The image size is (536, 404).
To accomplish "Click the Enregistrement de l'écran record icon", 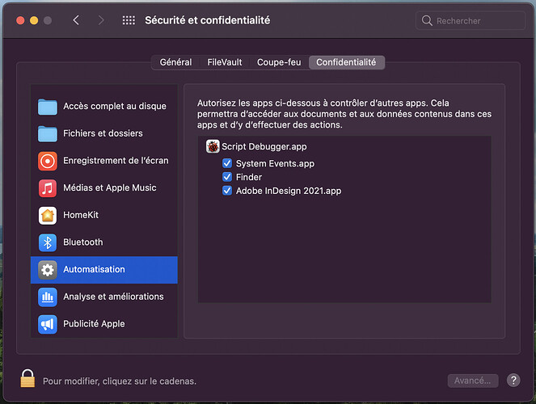I will 48,161.
